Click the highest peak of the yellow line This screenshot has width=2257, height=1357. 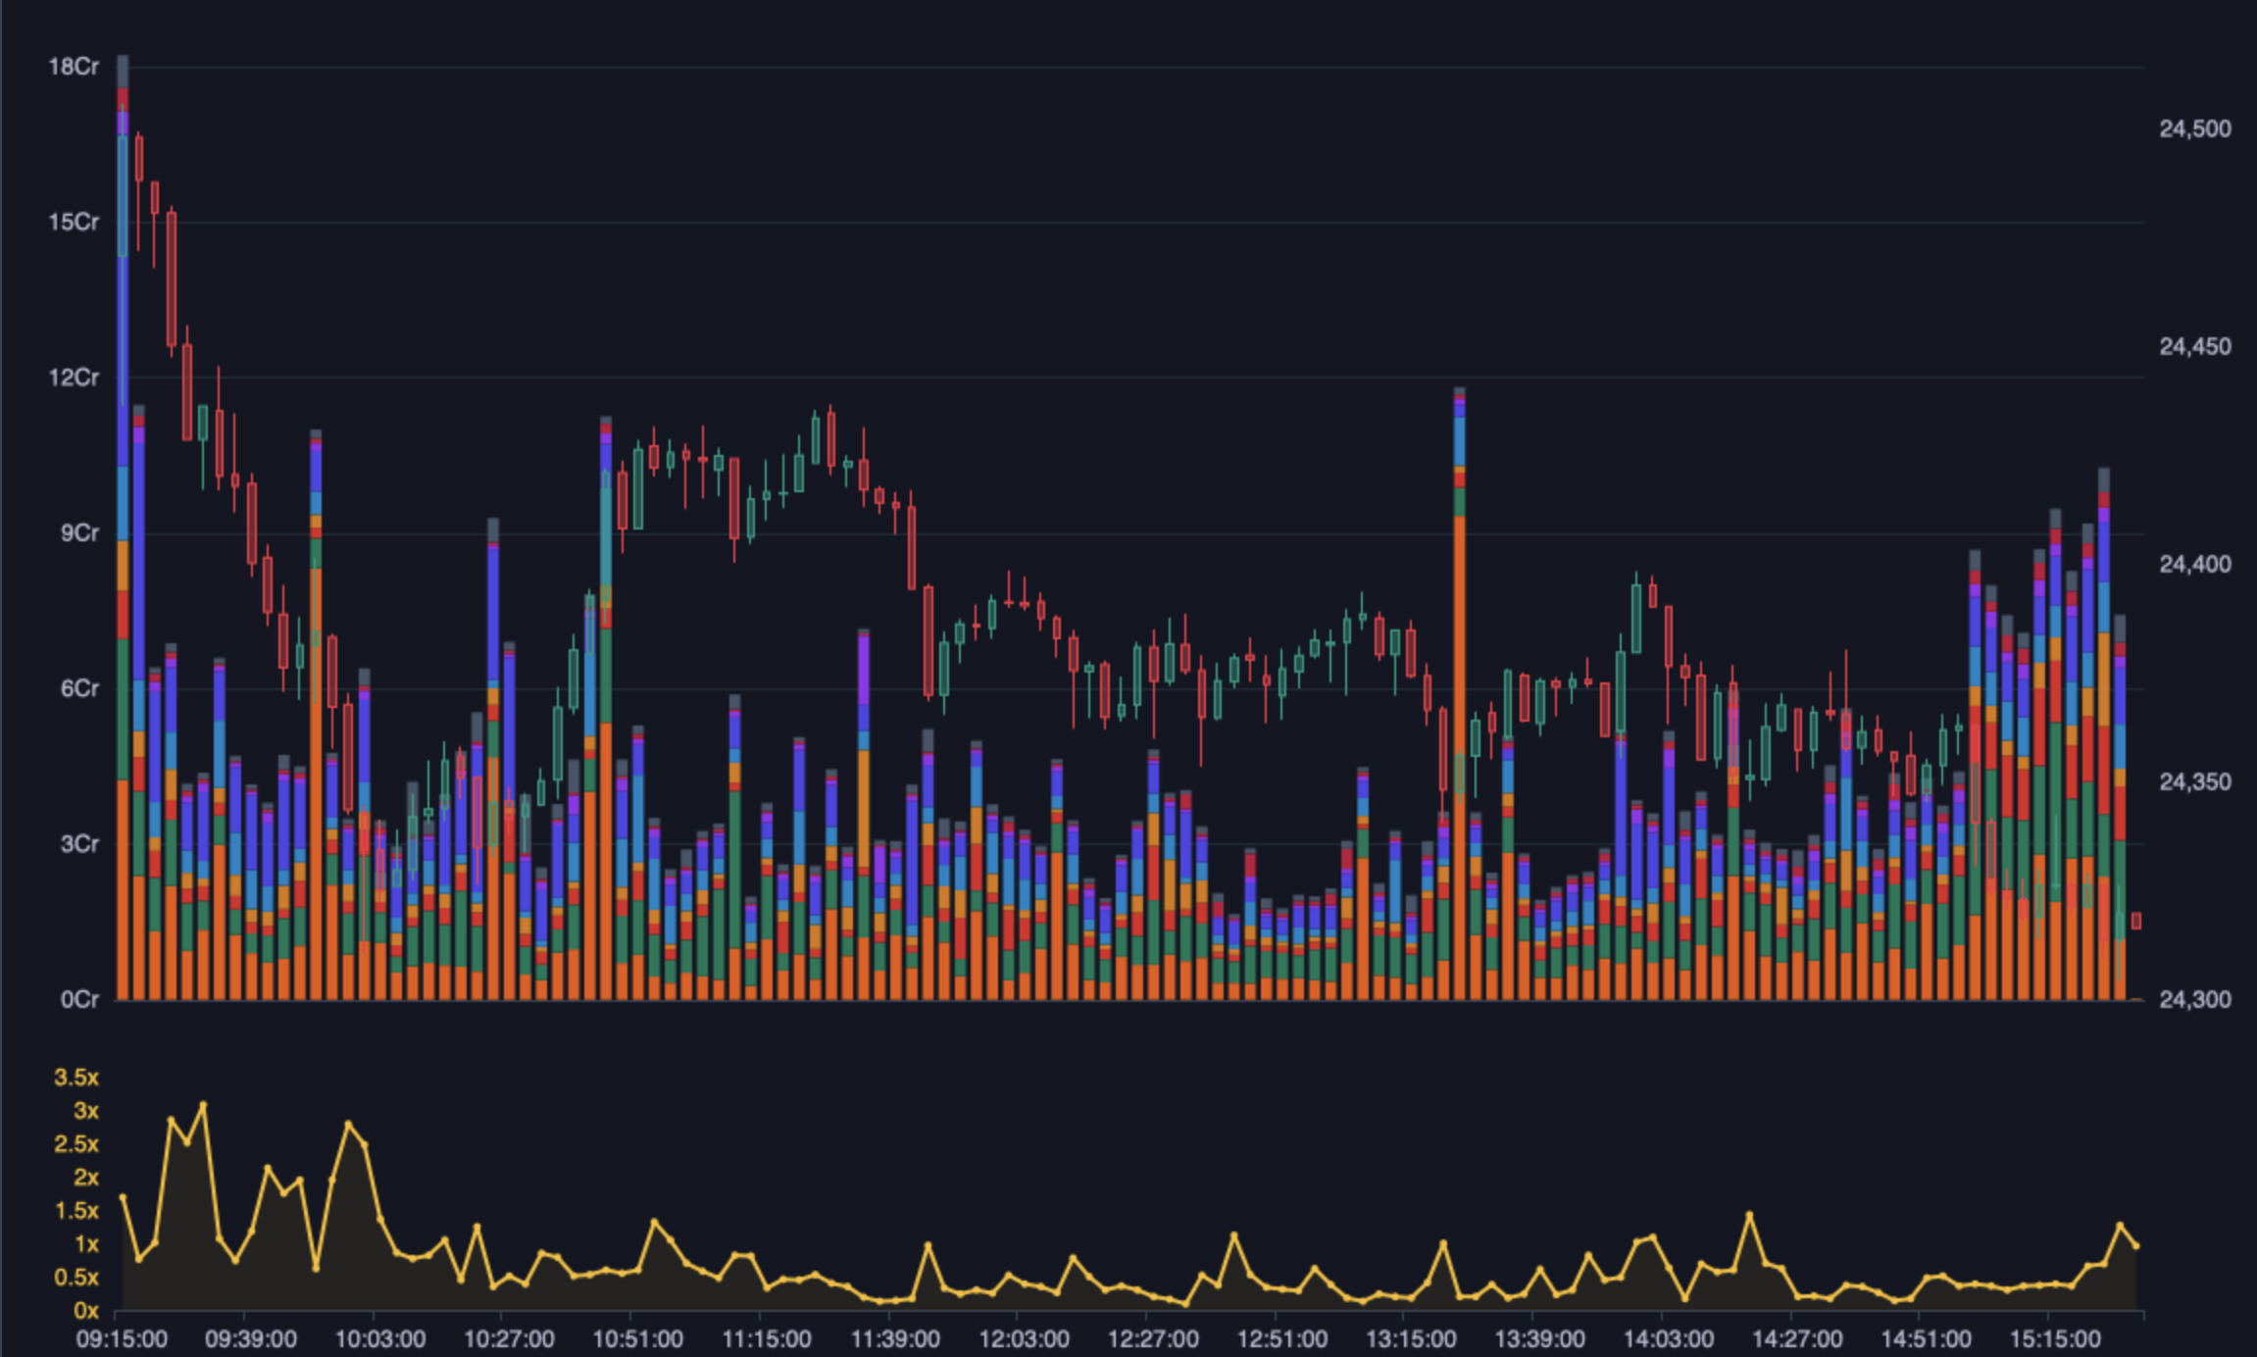coord(203,1105)
